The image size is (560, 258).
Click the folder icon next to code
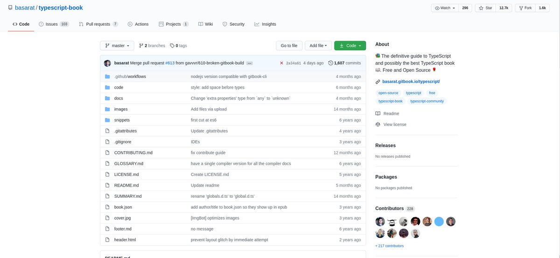tap(107, 87)
